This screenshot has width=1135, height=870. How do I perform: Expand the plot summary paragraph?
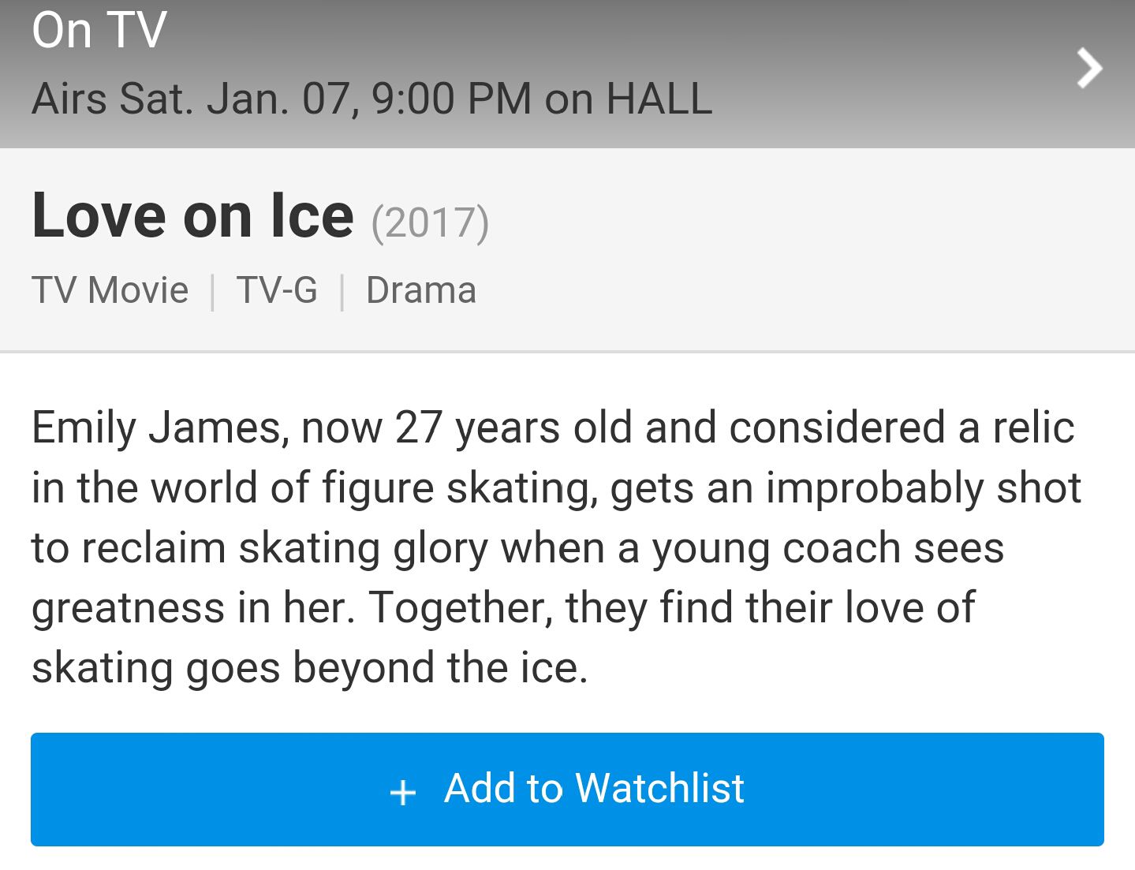556,547
